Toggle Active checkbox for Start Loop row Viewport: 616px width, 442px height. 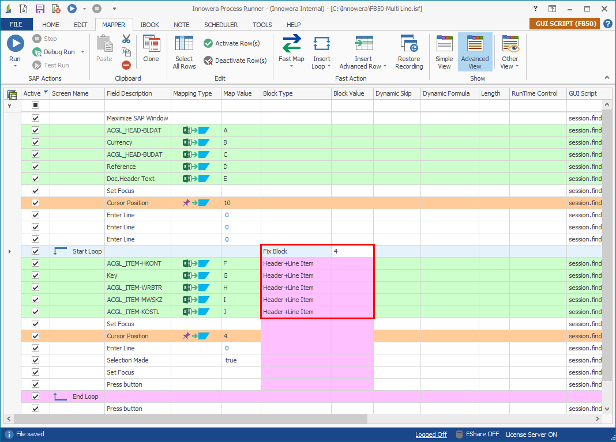35,251
